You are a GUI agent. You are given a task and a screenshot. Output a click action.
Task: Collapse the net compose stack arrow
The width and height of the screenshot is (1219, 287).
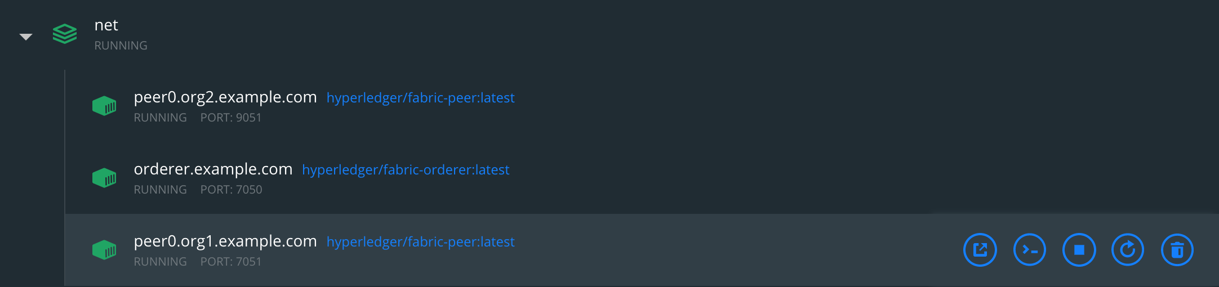(26, 37)
